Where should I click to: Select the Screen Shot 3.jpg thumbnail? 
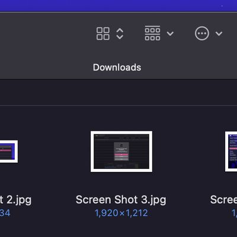(121, 152)
